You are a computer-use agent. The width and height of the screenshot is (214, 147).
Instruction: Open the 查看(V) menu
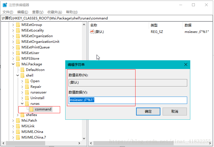[38, 12]
